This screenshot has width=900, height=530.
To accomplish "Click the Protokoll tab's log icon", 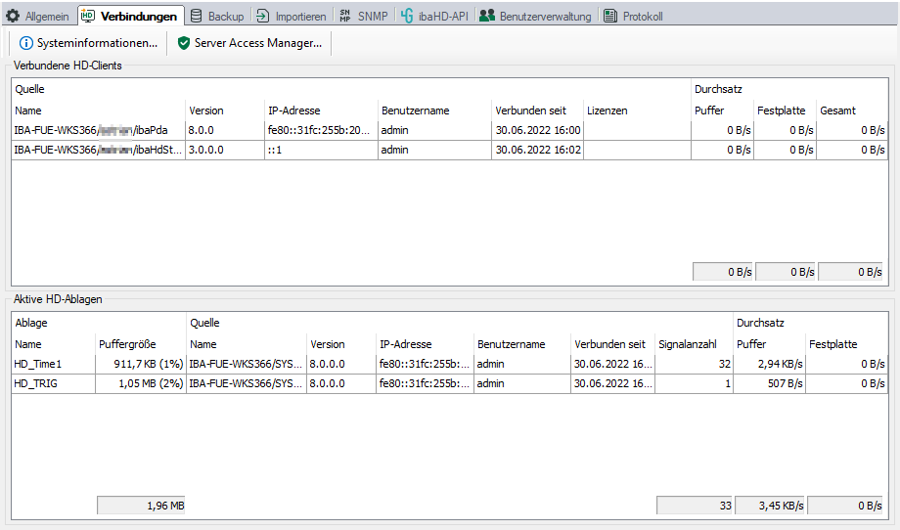I will (610, 17).
